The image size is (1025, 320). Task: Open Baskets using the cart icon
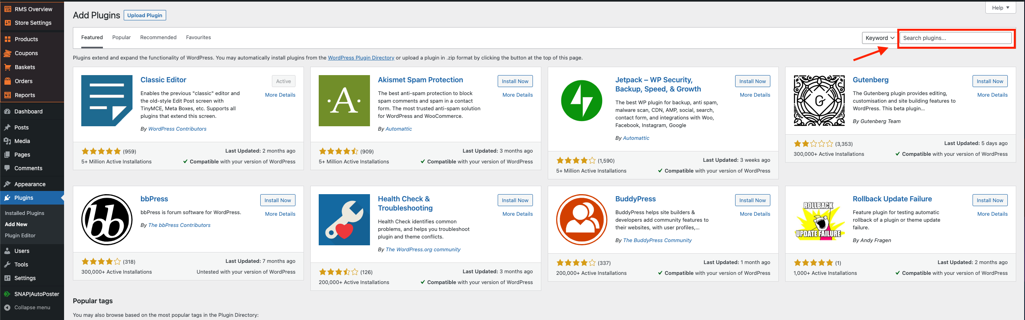pyautogui.click(x=8, y=67)
